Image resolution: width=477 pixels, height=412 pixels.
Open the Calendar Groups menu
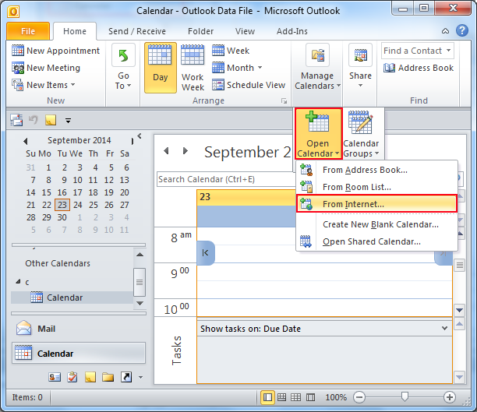(x=361, y=134)
